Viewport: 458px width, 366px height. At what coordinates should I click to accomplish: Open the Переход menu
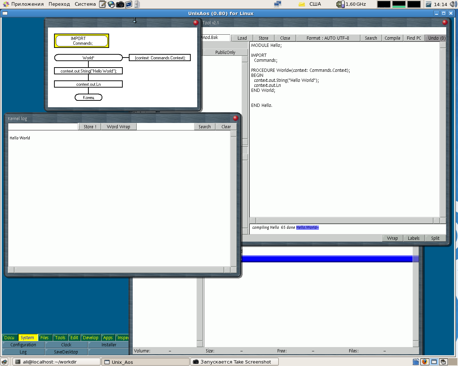[x=59, y=4]
